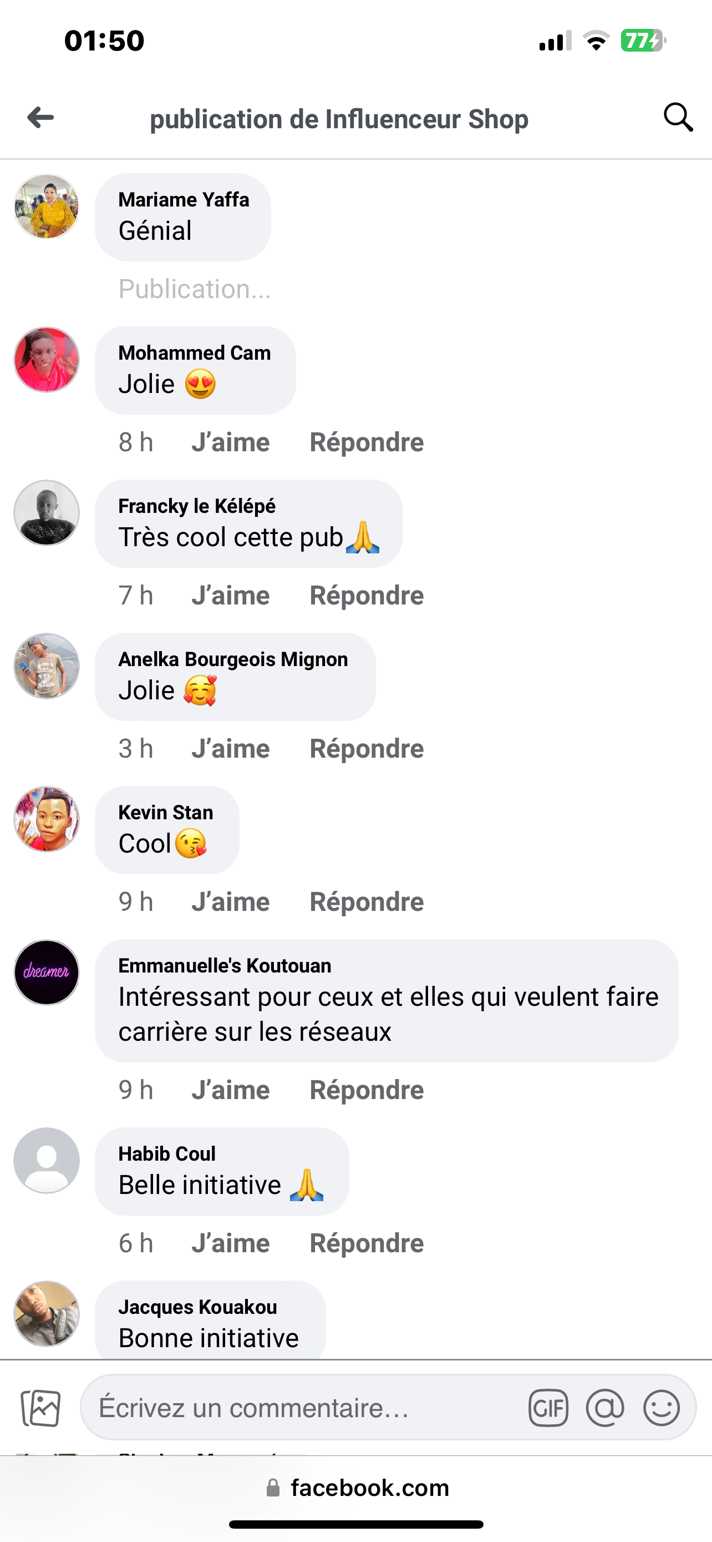Open Emmanuelle's Koutouan dreamer avatar
This screenshot has width=712, height=1542.
coord(47,972)
